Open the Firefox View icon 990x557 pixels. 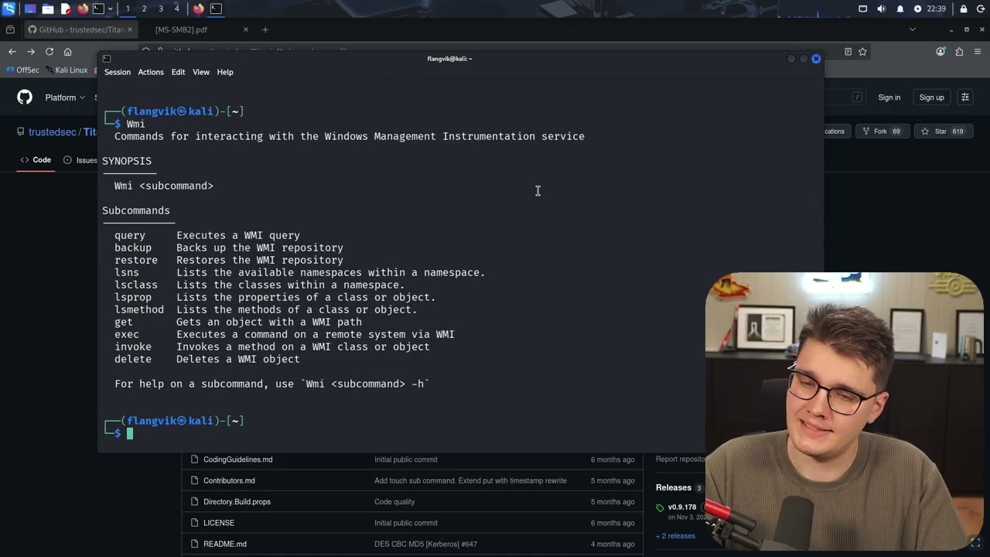(10, 29)
